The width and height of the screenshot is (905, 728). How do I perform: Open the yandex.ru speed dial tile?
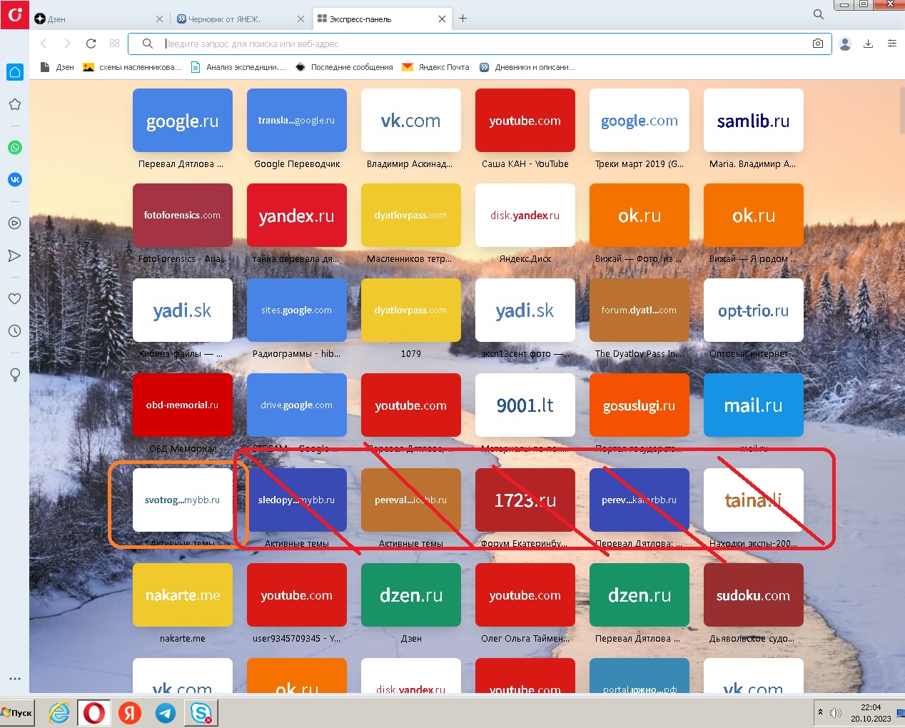[x=297, y=215]
